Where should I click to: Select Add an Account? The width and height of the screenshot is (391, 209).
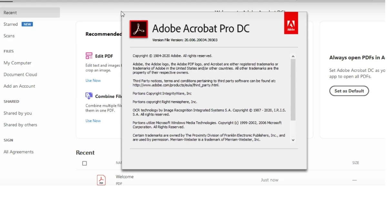19,86
